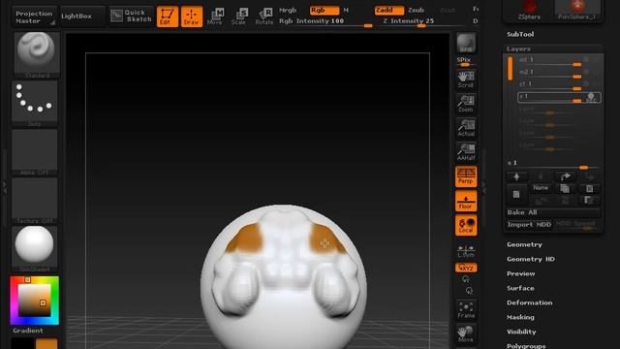
Task: Open the Standard brush picker
Action: 37,55
